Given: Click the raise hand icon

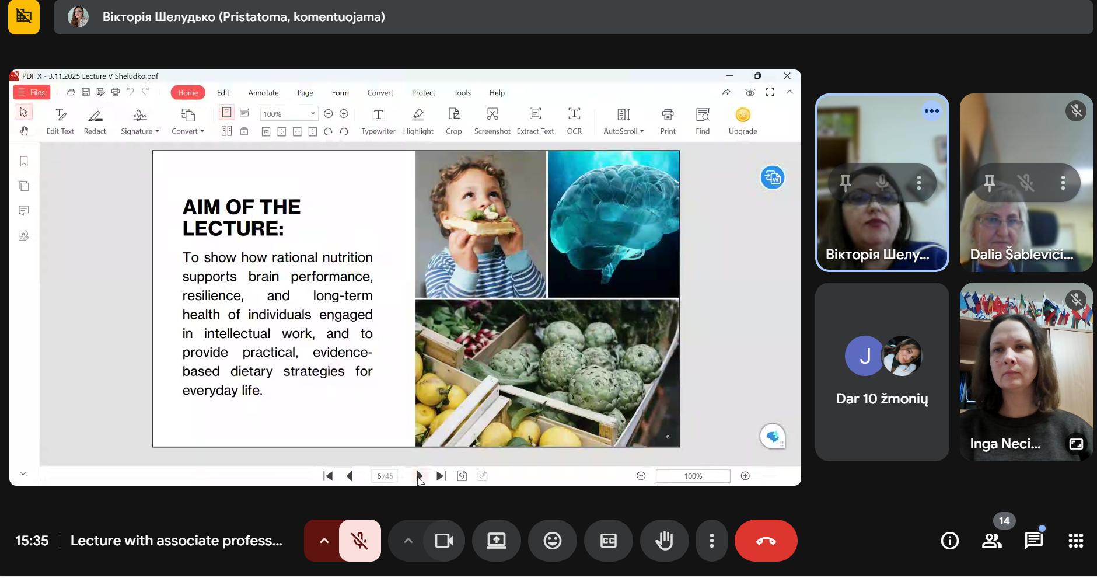Looking at the screenshot, I should tap(664, 541).
